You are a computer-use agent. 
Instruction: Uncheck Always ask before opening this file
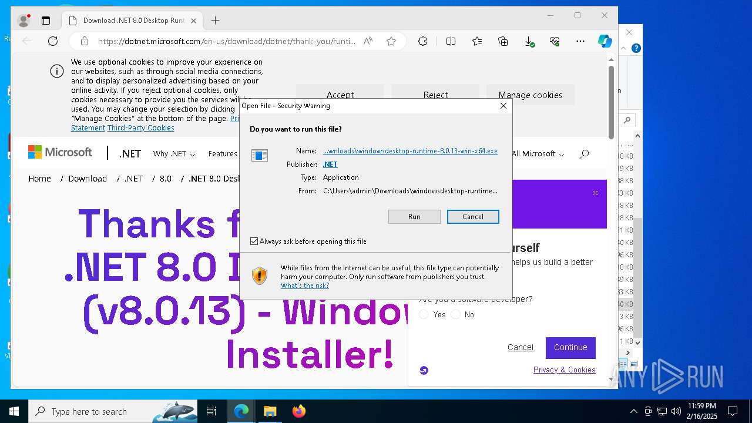tap(254, 241)
